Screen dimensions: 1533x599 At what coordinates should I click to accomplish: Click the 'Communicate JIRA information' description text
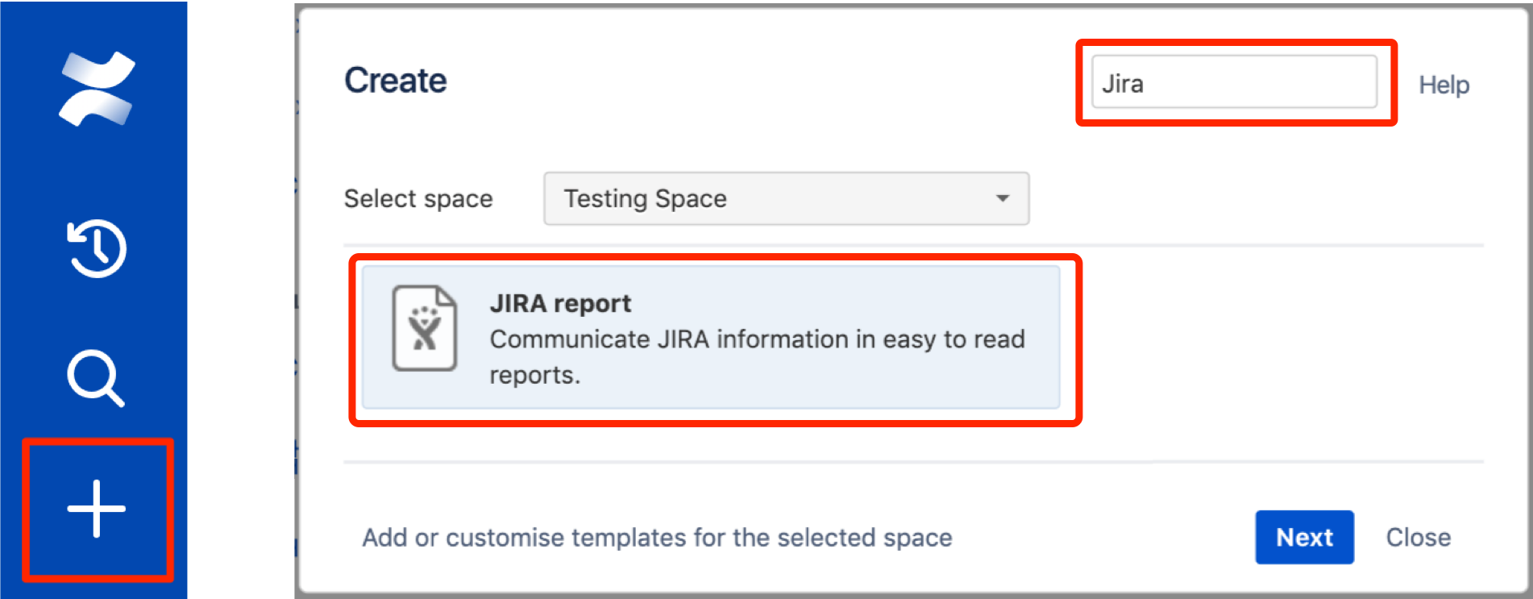tap(758, 357)
